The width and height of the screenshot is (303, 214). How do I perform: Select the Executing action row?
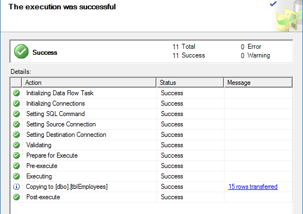[x=151, y=176]
